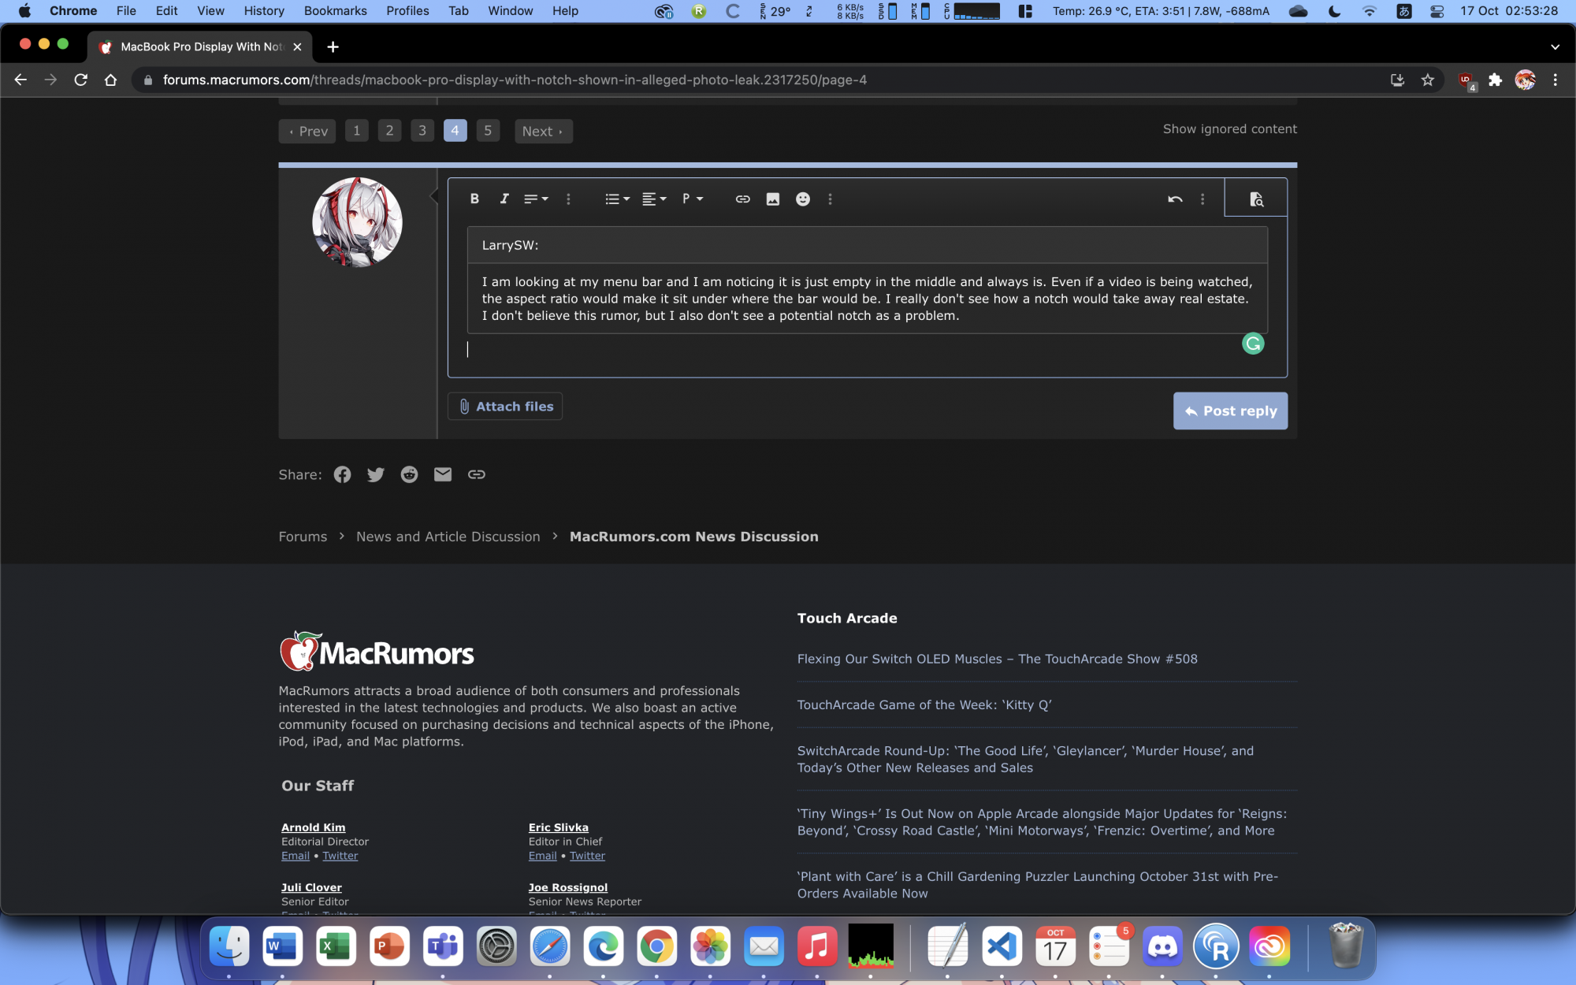This screenshot has width=1576, height=985.
Task: Toggle macOS Do Not Disturb moon icon
Action: tap(1335, 11)
